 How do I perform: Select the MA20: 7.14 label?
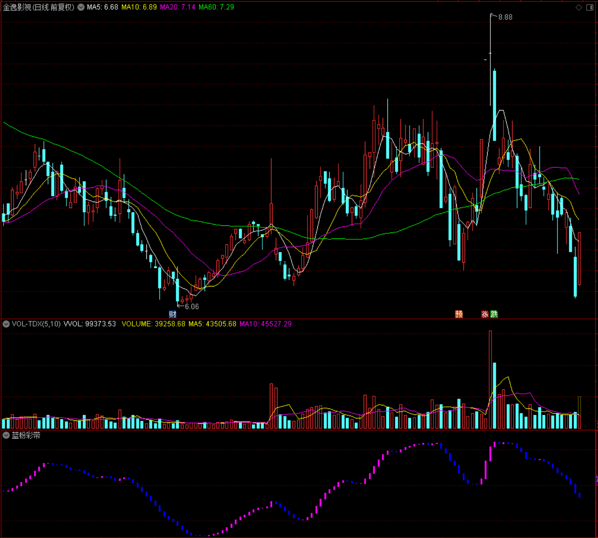click(x=178, y=7)
